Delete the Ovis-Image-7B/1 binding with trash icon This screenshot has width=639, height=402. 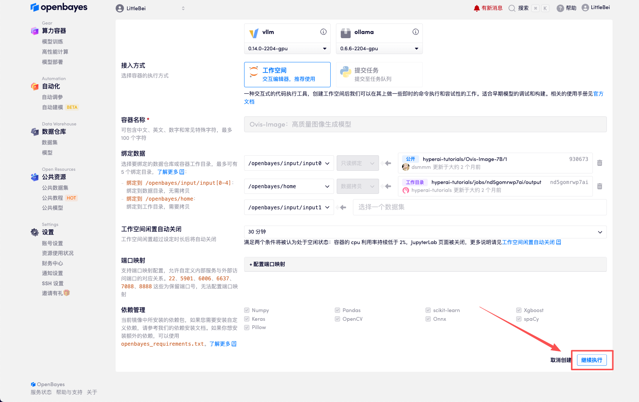[600, 163]
